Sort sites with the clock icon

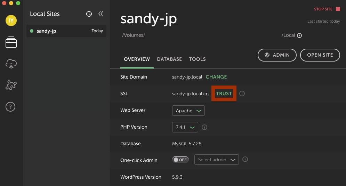click(89, 14)
